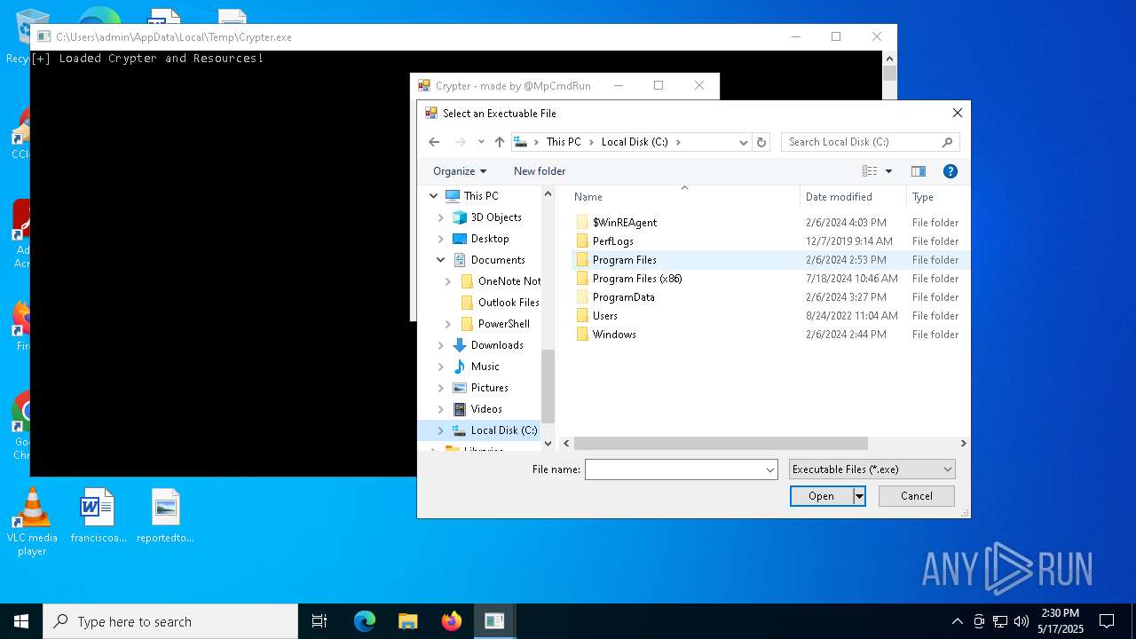The width and height of the screenshot is (1136, 639).
Task: Open the franciscoa Word document on desktop
Action: (98, 517)
